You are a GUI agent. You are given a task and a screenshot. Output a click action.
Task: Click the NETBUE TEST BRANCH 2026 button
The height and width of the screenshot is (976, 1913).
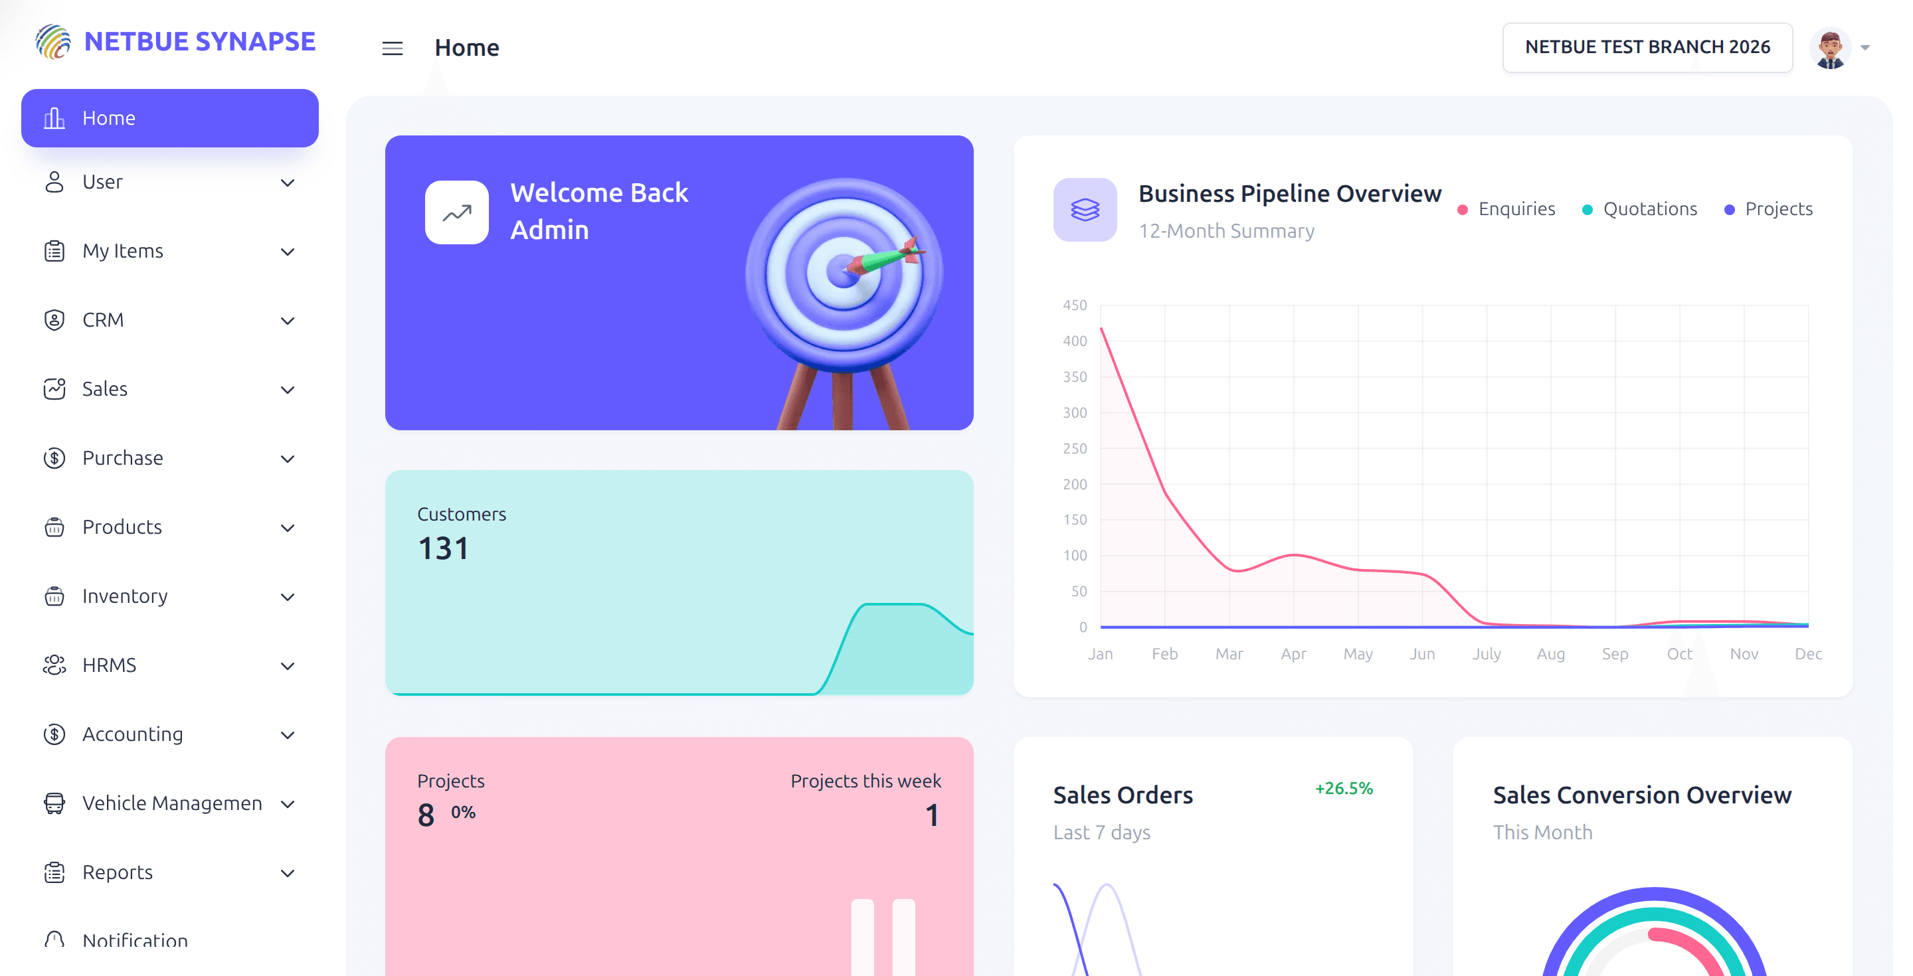tap(1647, 48)
